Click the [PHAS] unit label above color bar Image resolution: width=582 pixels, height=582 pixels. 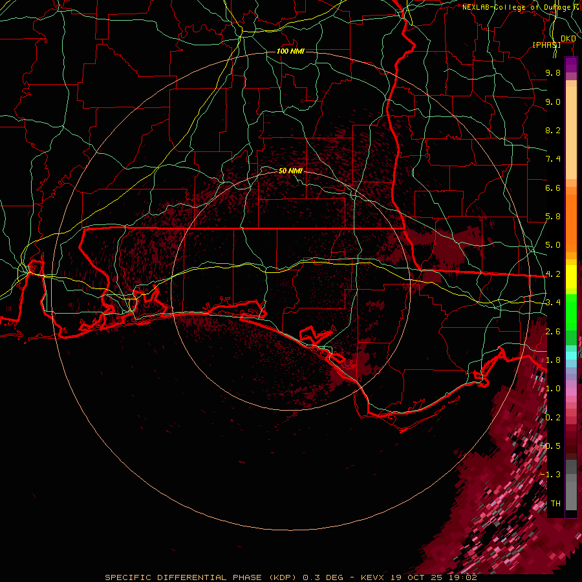tap(546, 45)
